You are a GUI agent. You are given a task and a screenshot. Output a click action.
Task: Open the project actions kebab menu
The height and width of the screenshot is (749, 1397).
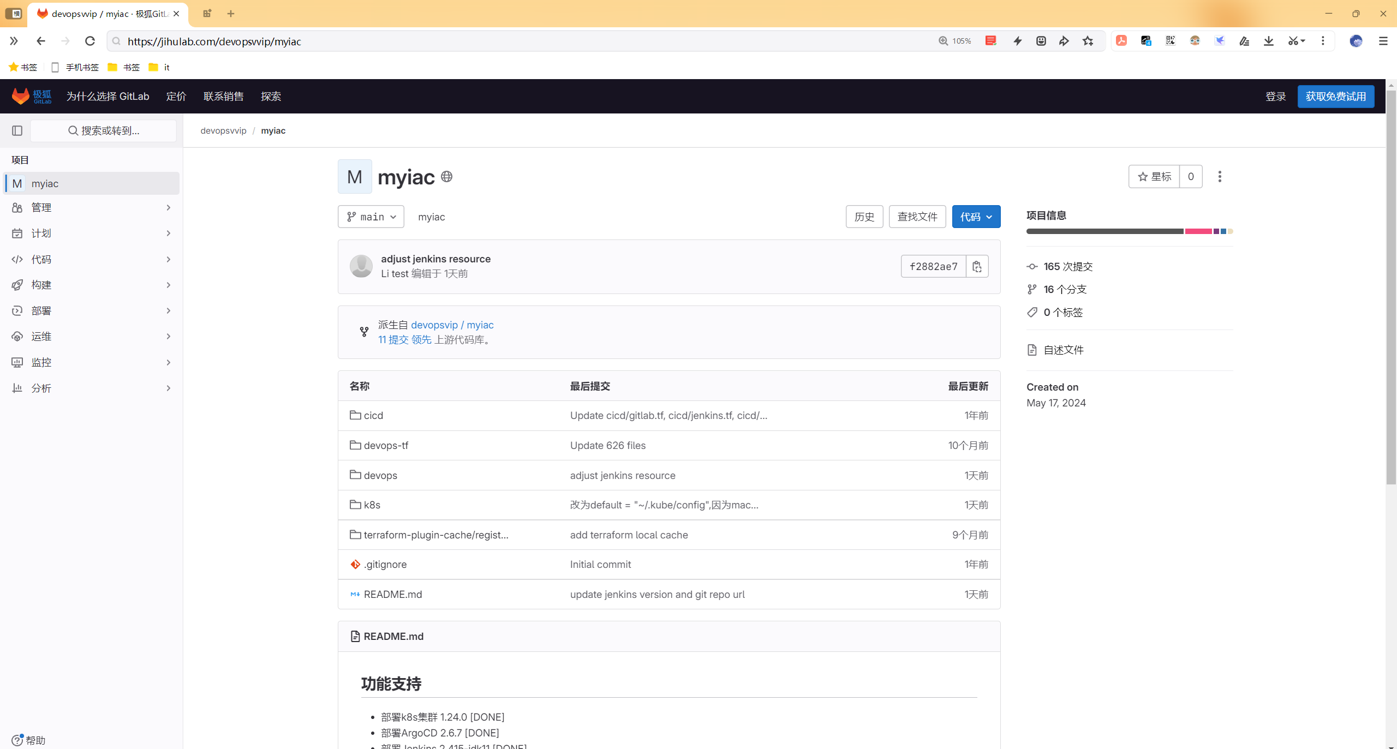1220,176
